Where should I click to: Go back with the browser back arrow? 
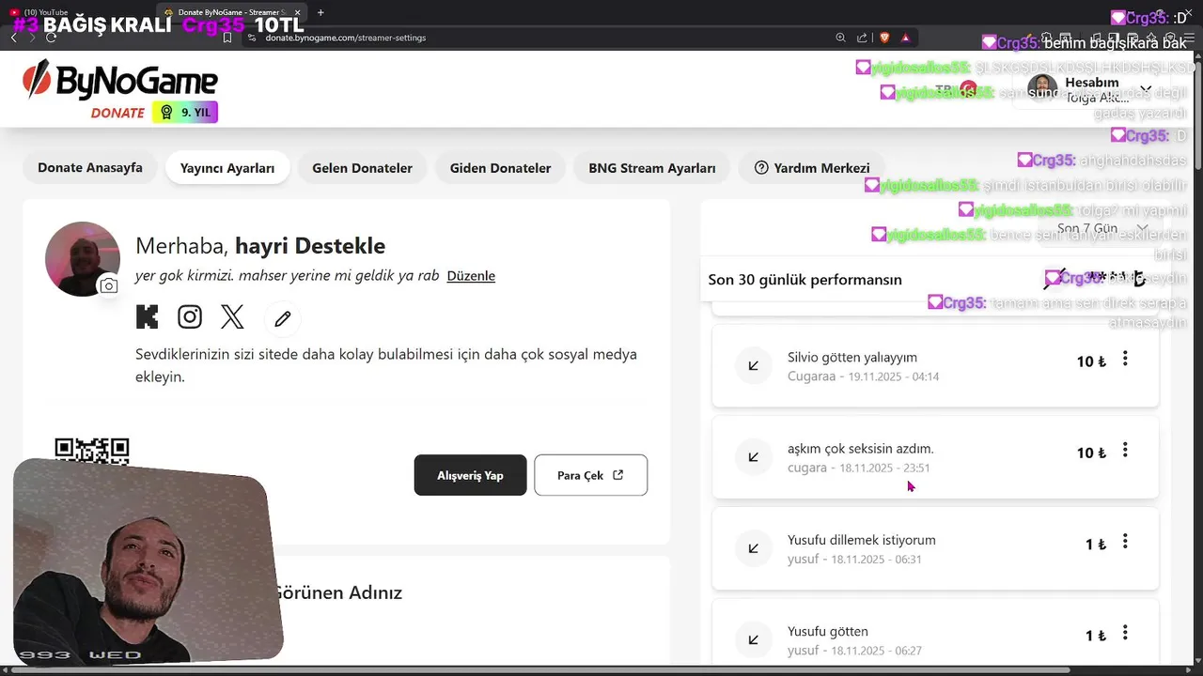(14, 38)
